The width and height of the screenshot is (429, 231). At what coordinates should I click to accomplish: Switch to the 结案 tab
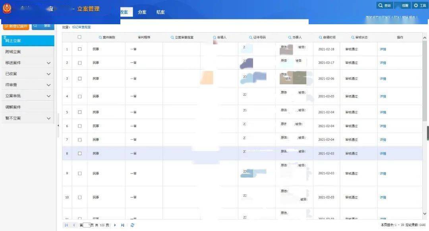[x=160, y=12]
